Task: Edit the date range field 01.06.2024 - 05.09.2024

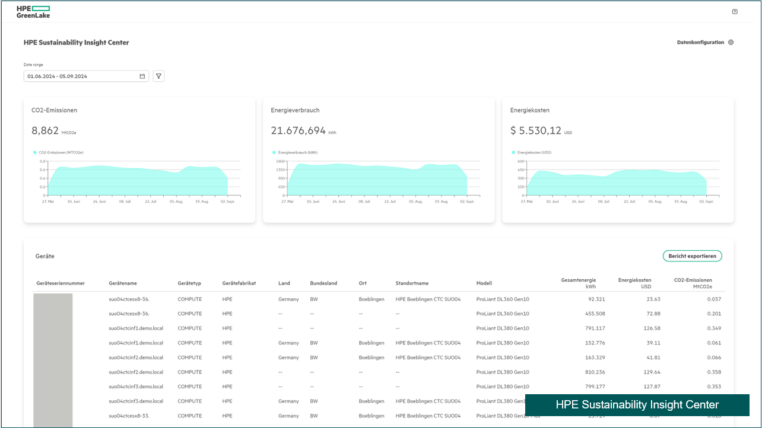Action: click(x=86, y=76)
